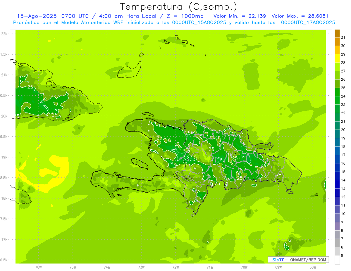Click 'Valor Min. = 22.139' text

[x=240, y=16]
